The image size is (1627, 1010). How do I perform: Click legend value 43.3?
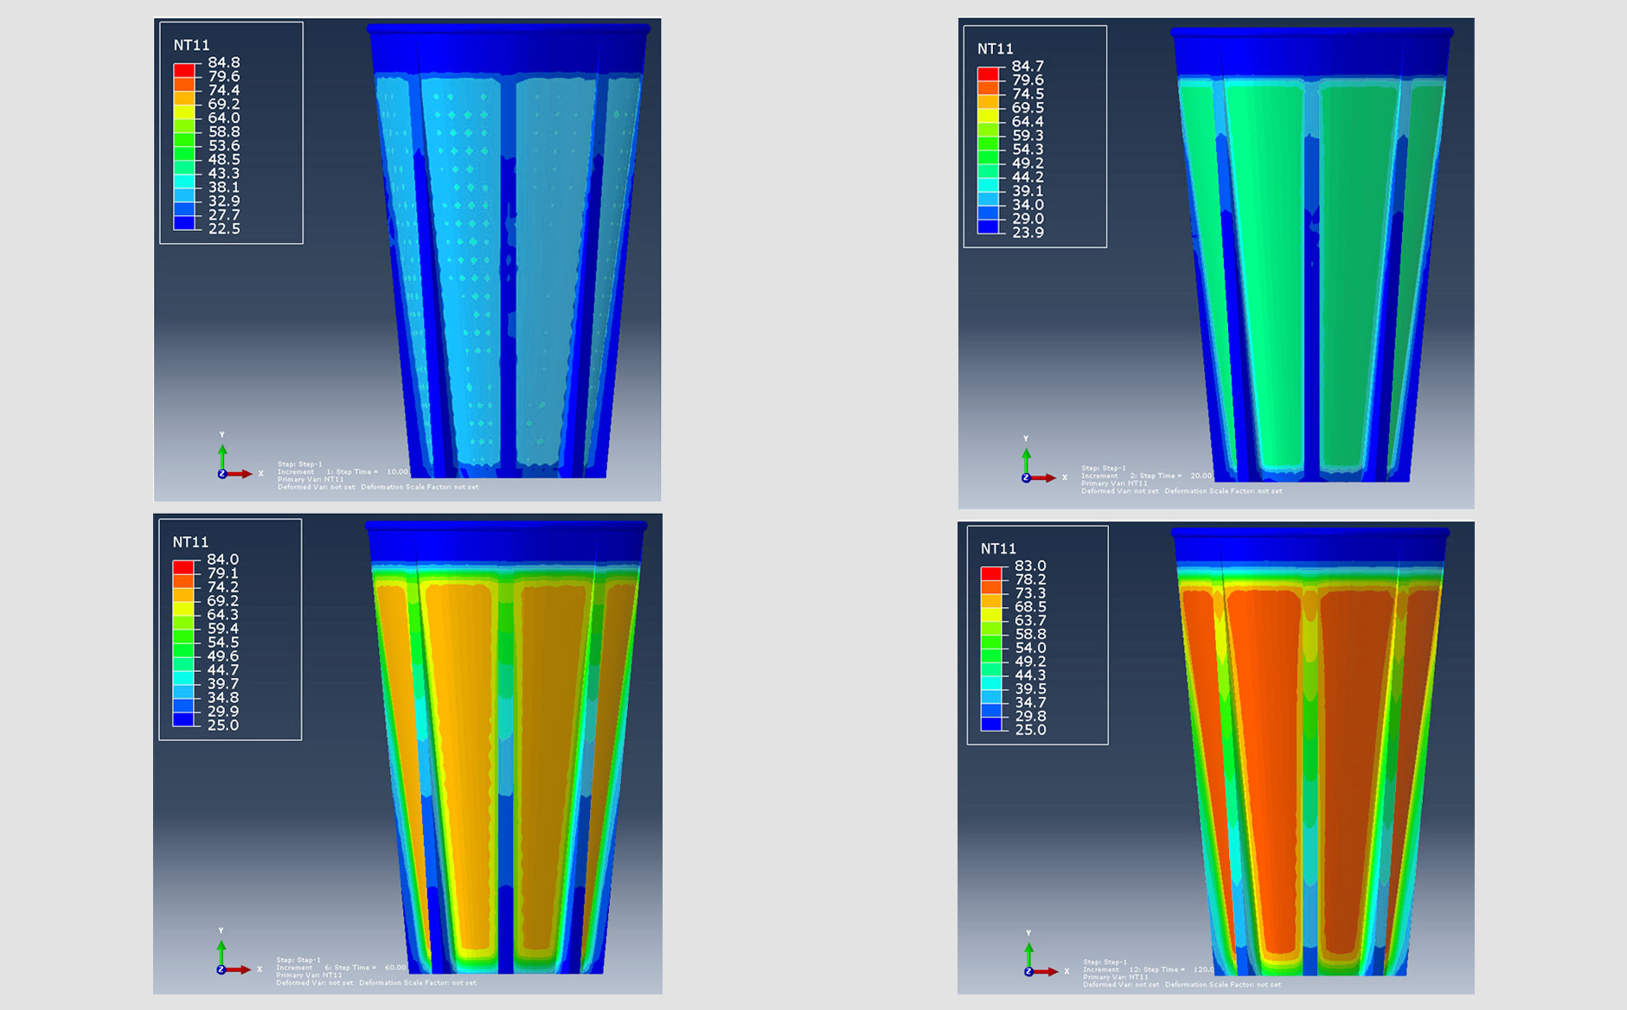pos(224,173)
